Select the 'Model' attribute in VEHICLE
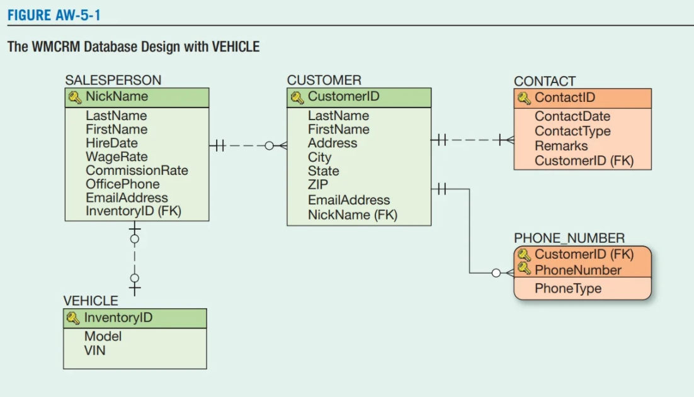This screenshot has width=694, height=397. pyautogui.click(x=103, y=337)
